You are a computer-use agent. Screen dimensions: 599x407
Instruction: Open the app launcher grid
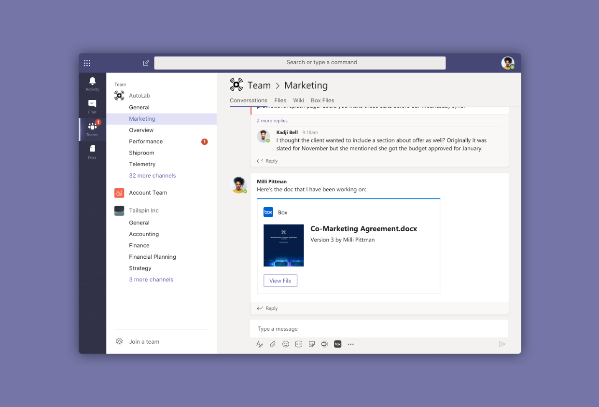point(87,63)
